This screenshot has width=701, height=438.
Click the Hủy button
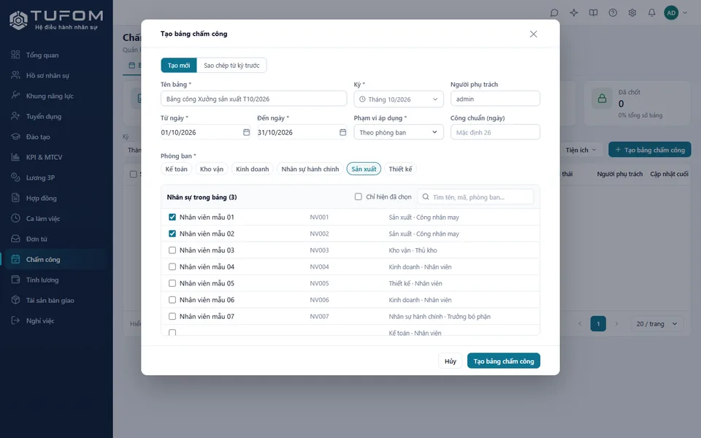click(451, 361)
